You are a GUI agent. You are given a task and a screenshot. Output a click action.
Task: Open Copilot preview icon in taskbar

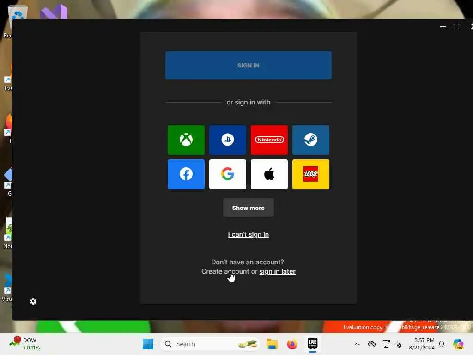tap(458, 344)
